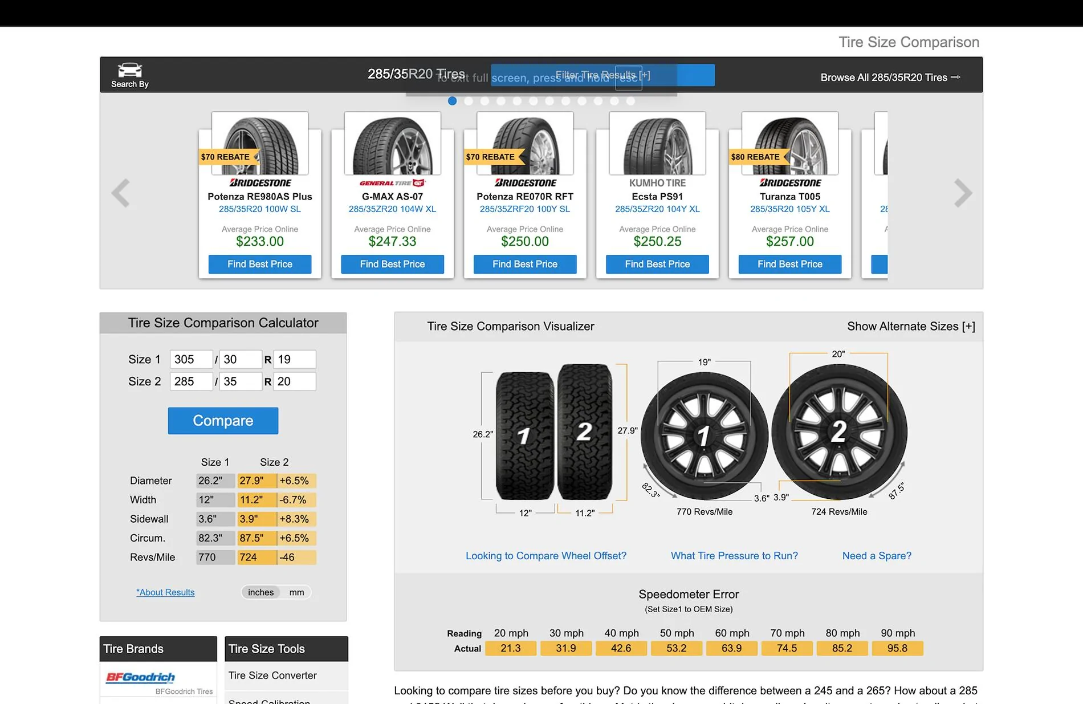
Task: Click the General Tire logo
Action: click(392, 183)
